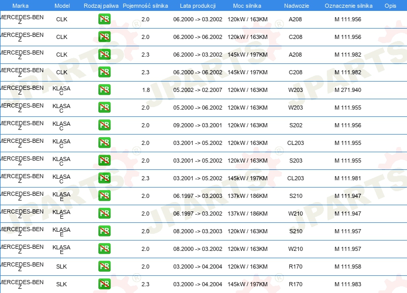Select the fuel icon in the W210 M 111.957 row

click(x=104, y=248)
